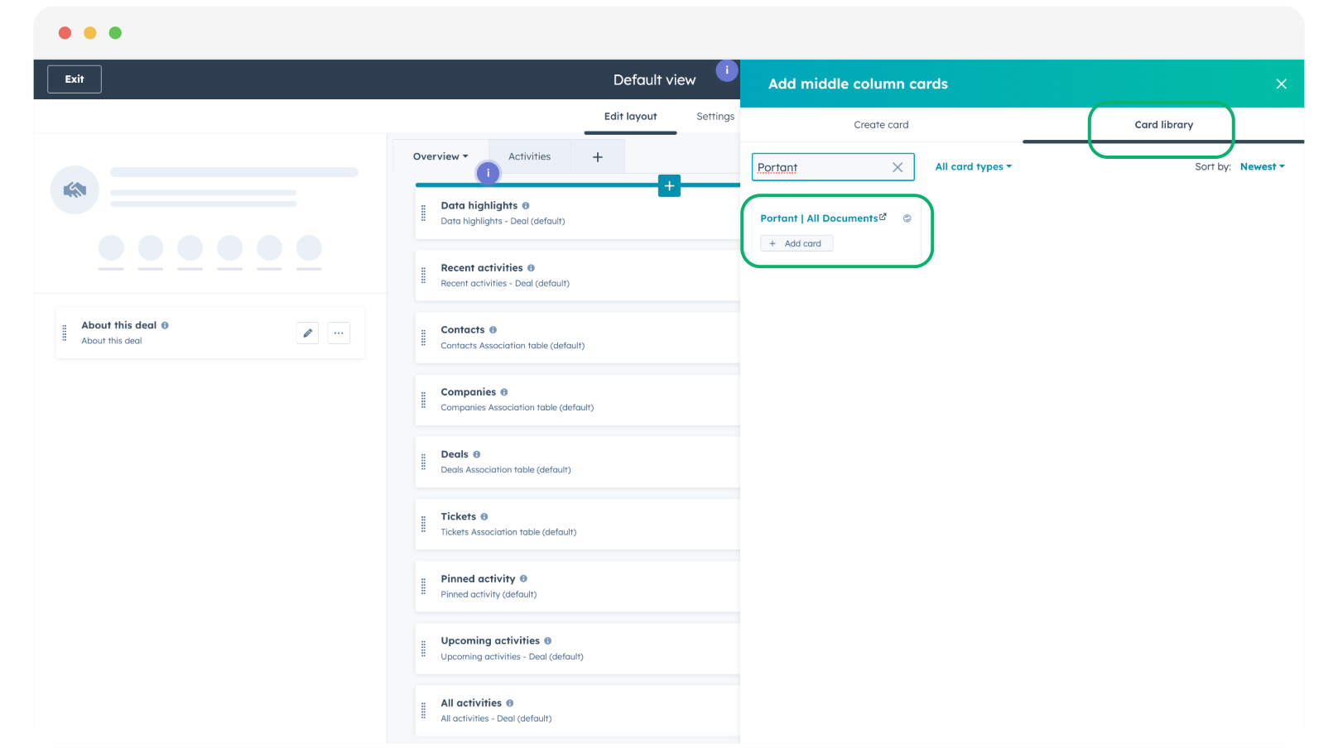The width and height of the screenshot is (1338, 748).
Task: Expand the All card types dropdown
Action: (973, 167)
